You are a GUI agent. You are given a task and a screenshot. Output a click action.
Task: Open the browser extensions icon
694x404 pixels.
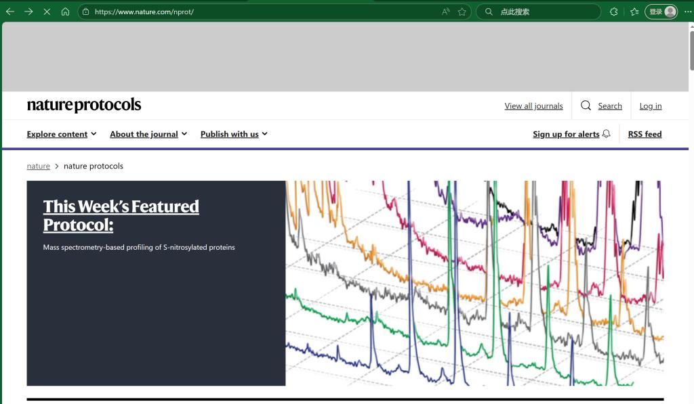[614, 12]
